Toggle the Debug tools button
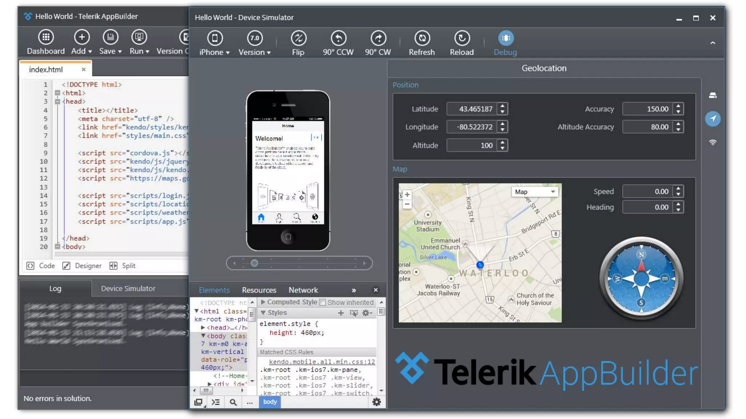Screen dimensions: 746x419 click(505, 43)
